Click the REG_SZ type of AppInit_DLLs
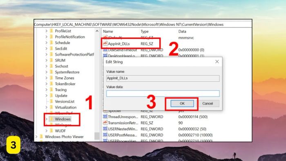The image size is (286, 161). [x=147, y=44]
